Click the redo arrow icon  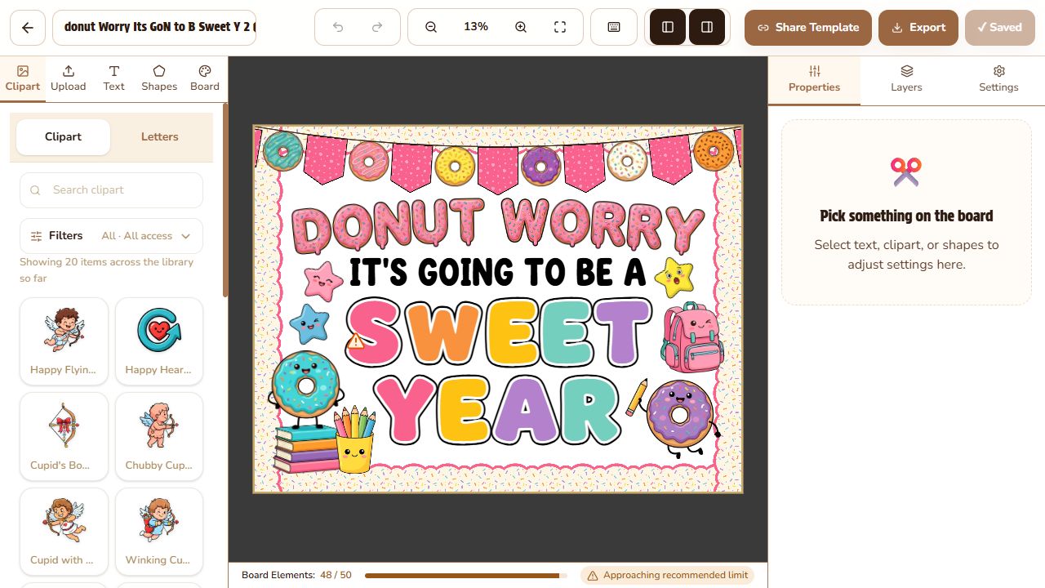tap(377, 27)
